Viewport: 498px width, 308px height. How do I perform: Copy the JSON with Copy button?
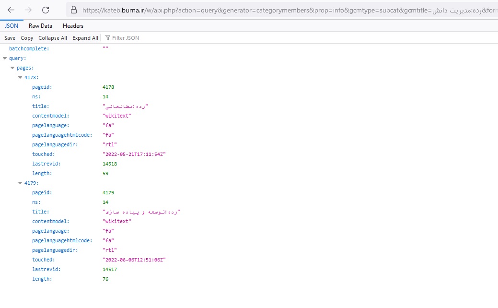[27, 38]
